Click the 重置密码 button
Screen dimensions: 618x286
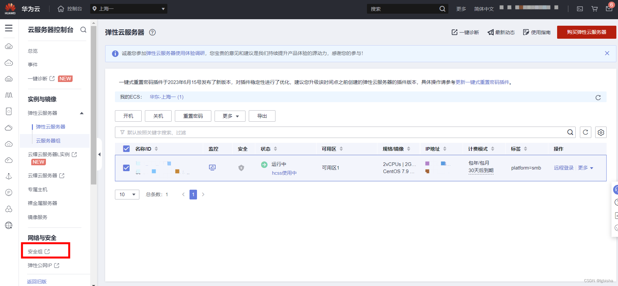[x=193, y=116]
